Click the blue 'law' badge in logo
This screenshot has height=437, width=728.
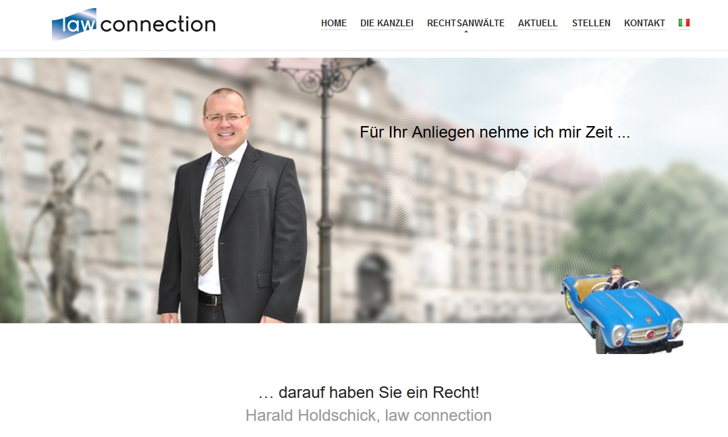click(74, 24)
